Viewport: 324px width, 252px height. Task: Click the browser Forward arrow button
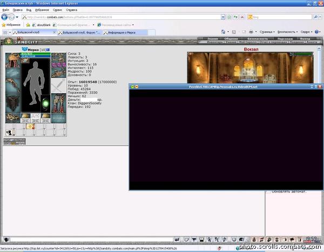click(11, 17)
